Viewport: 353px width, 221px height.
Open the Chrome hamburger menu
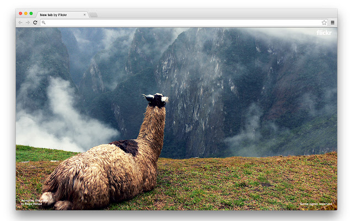[x=333, y=23]
